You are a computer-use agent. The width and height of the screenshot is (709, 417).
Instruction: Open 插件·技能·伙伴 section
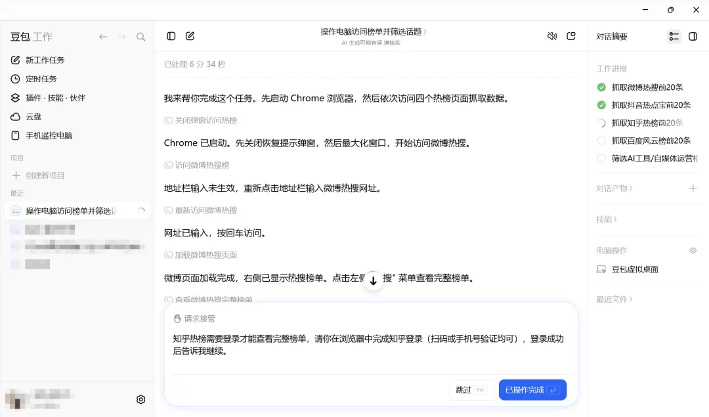point(48,98)
